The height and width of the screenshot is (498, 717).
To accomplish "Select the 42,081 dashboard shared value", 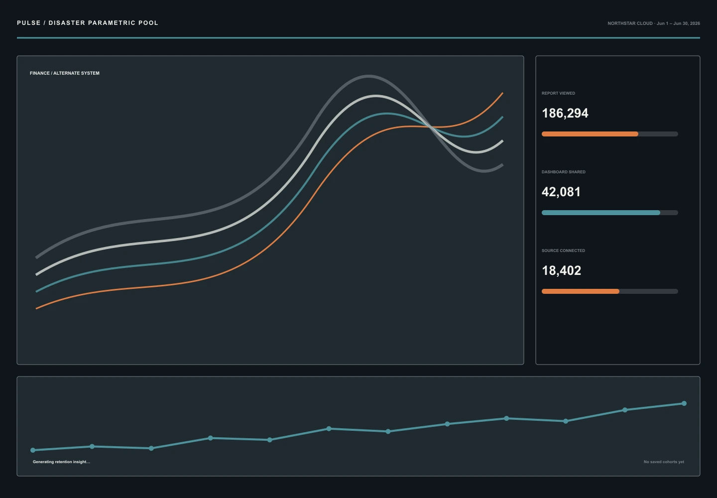I will coord(561,192).
